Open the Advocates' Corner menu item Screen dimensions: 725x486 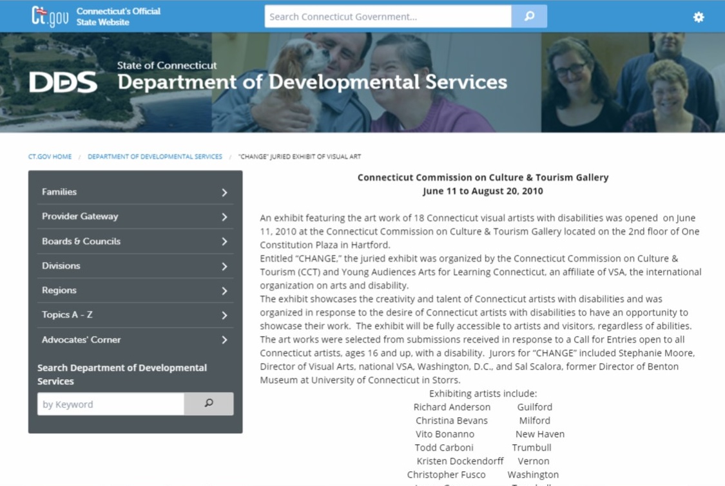click(81, 339)
